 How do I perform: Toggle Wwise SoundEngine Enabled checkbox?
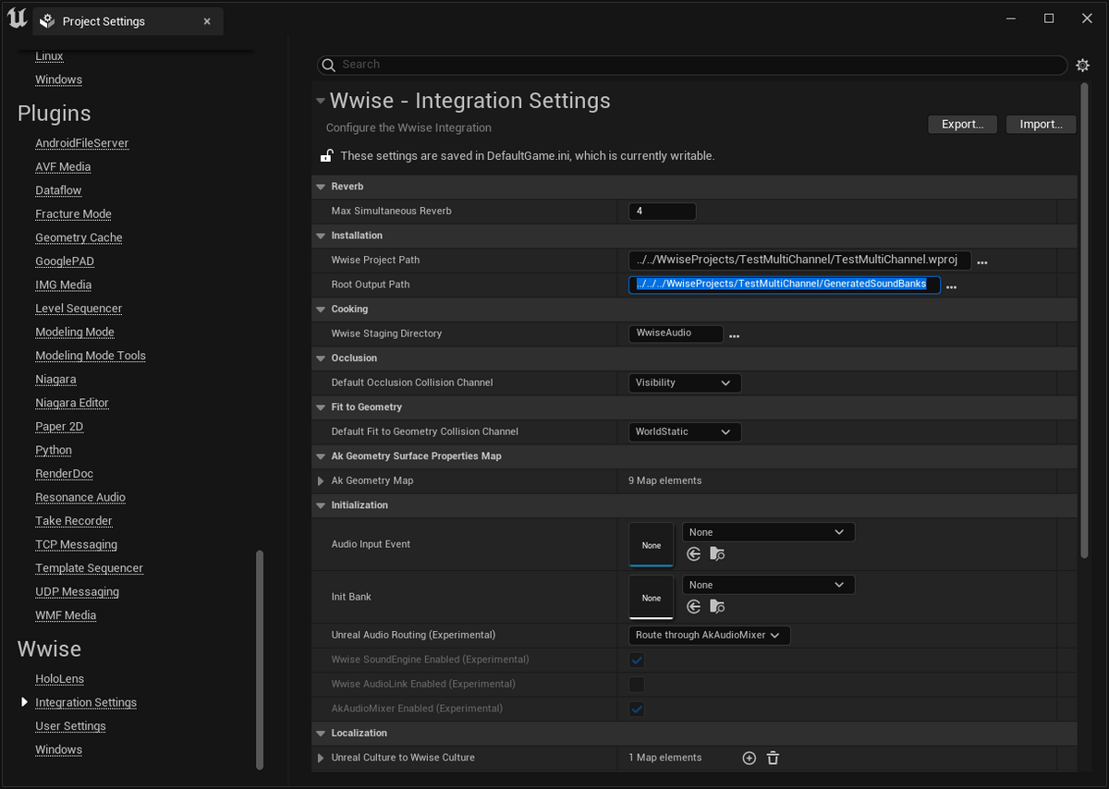click(x=637, y=660)
